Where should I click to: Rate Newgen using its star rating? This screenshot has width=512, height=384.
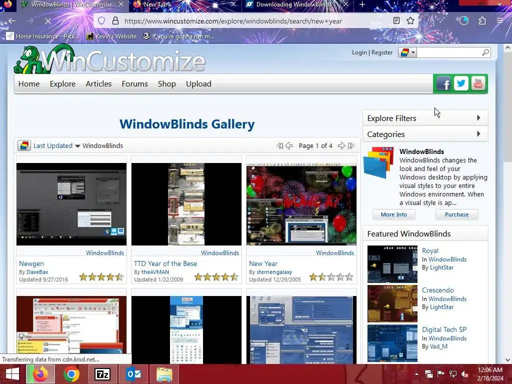[x=101, y=277]
